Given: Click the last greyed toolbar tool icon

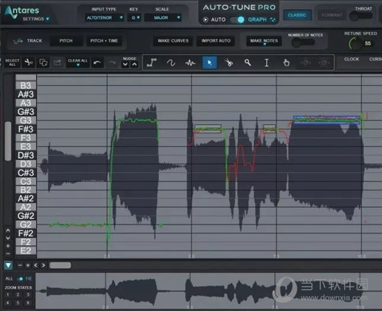Looking at the screenshot, I should coord(324,63).
